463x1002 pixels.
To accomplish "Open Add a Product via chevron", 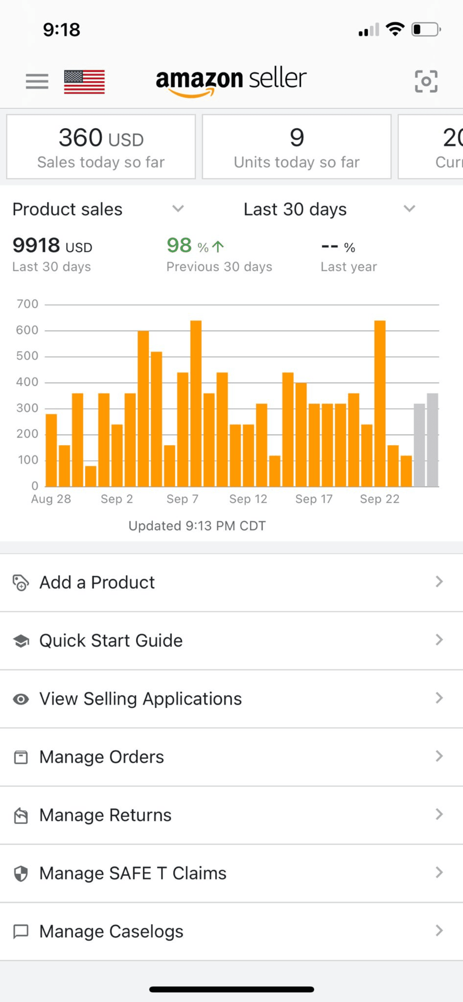I will click(x=439, y=582).
